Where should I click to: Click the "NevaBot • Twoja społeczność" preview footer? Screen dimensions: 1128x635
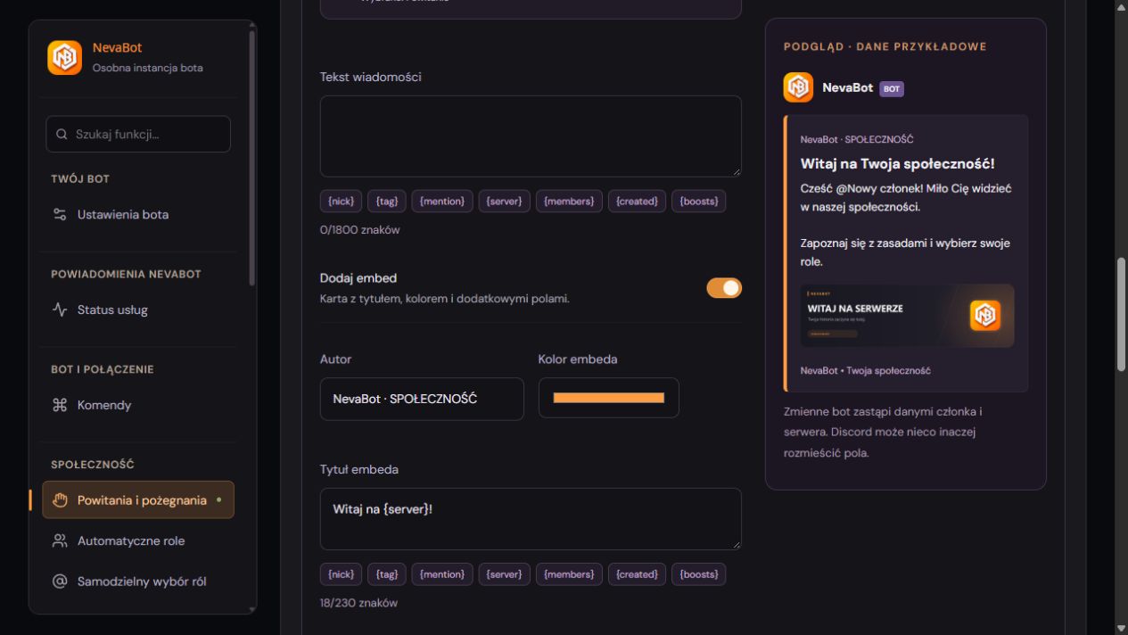(866, 371)
